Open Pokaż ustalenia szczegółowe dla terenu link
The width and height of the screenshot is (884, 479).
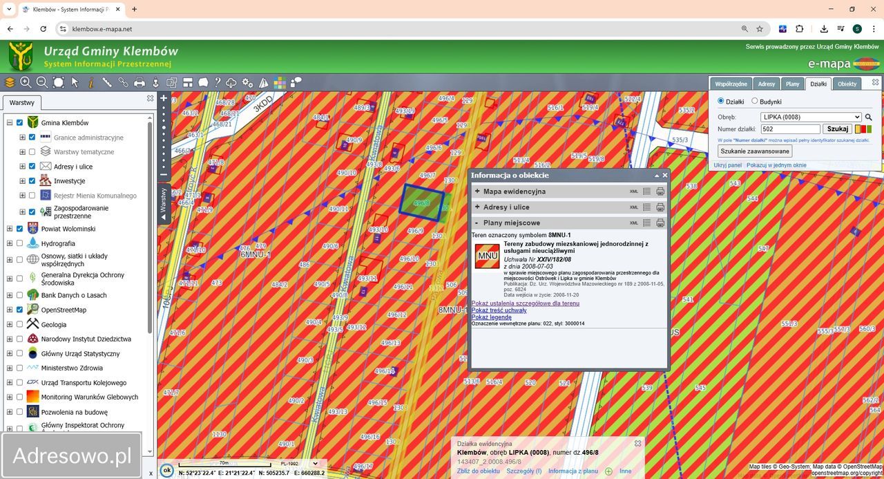click(526, 303)
